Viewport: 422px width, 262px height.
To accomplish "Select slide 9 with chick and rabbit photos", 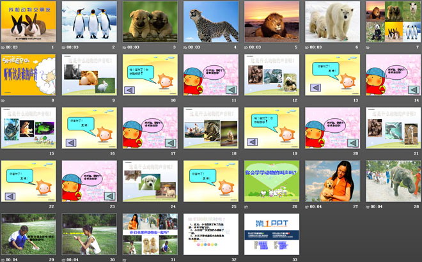I will pyautogui.click(x=90, y=75).
